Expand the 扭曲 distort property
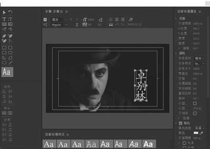This screenshot has width=210, height=149. [x=179, y=118]
